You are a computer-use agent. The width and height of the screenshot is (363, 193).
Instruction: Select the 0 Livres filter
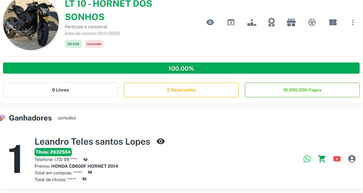(60, 90)
